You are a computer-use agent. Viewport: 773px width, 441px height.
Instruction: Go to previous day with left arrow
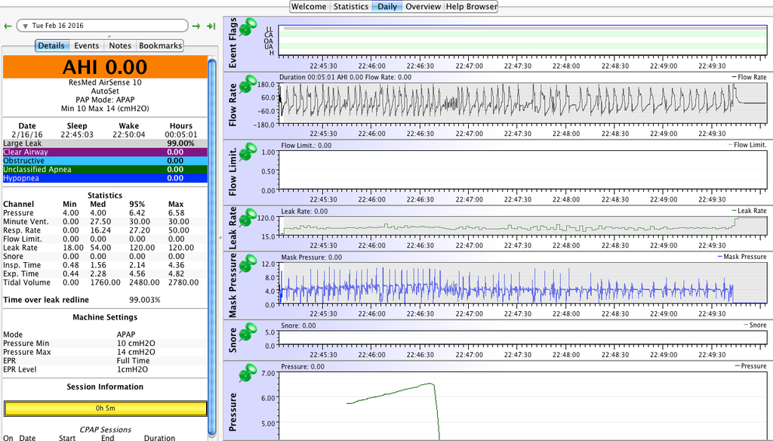(x=8, y=26)
